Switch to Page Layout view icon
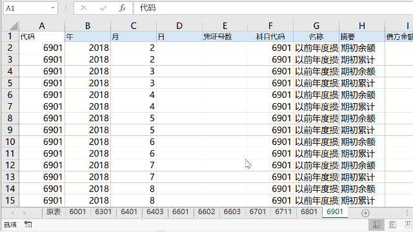This screenshot has height=232, width=413. point(392,225)
